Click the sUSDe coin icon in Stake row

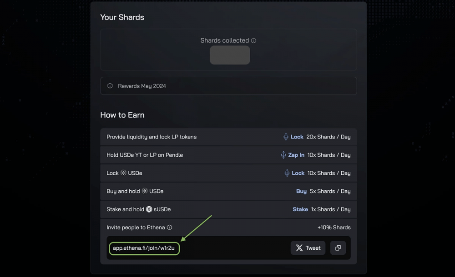(149, 209)
